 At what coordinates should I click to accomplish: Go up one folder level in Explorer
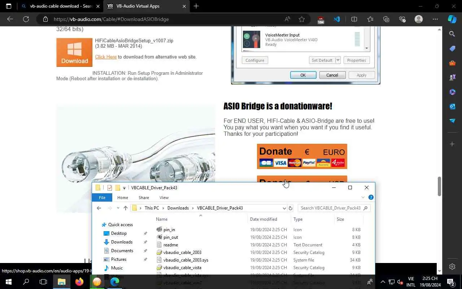126,208
